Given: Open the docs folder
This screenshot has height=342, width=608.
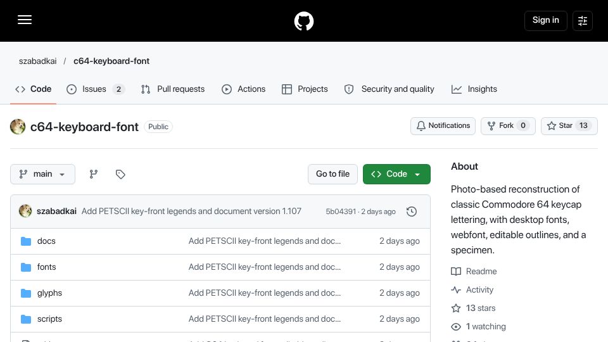Looking at the screenshot, I should (46, 241).
